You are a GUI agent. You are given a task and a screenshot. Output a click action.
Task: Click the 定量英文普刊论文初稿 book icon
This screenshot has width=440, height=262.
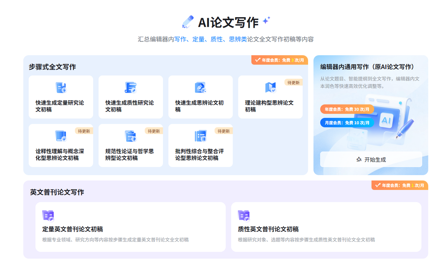click(48, 216)
